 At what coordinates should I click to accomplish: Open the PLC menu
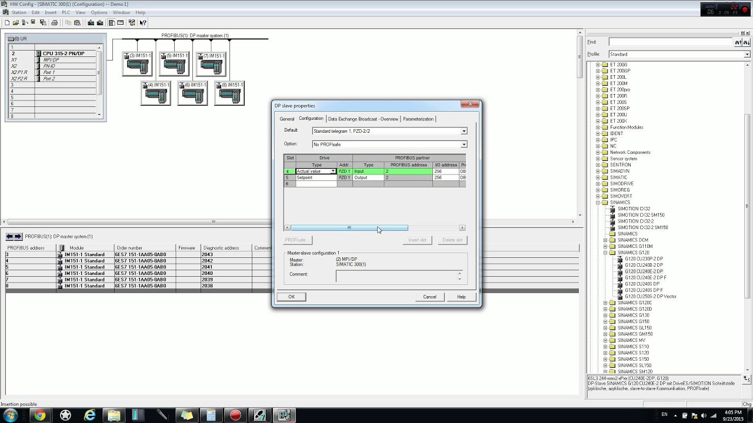pyautogui.click(x=66, y=12)
